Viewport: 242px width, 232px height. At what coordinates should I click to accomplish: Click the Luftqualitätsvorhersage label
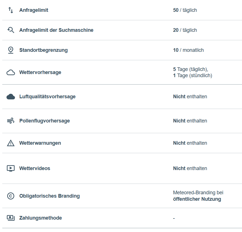[47, 97]
